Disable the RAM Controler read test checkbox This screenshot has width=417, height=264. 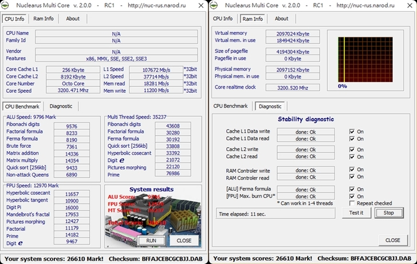[352, 178]
